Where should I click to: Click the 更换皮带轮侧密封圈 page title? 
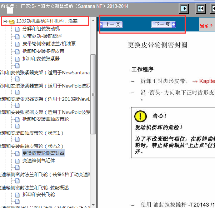point(157,45)
